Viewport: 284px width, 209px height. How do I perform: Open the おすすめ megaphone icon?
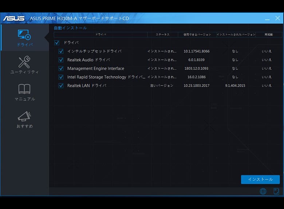[24, 116]
